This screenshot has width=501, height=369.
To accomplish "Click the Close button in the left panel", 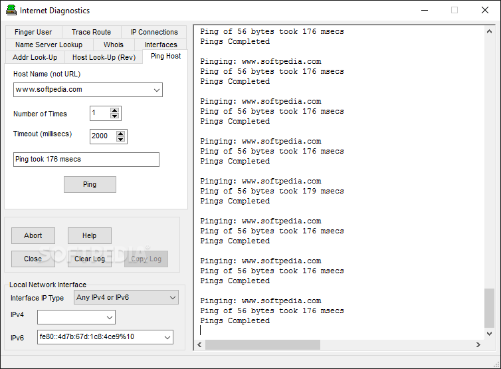I will 33,259.
